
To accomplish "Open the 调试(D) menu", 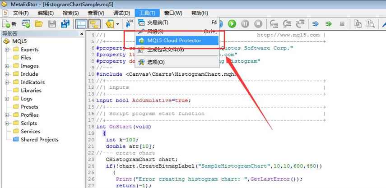I will click(121, 13).
